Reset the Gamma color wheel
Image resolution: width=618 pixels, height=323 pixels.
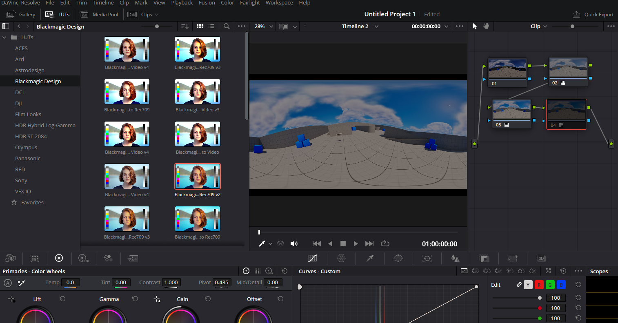pos(135,299)
